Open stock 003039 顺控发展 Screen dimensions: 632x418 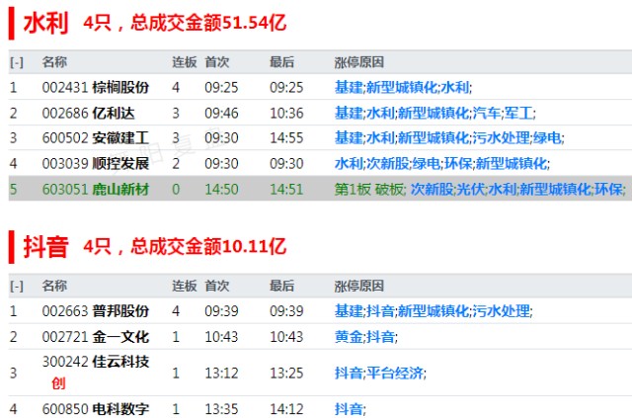pyautogui.click(x=96, y=163)
